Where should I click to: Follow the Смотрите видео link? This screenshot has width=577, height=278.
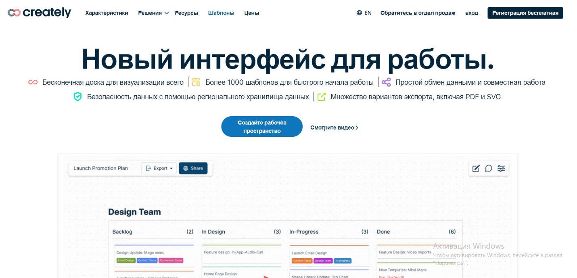coord(334,128)
